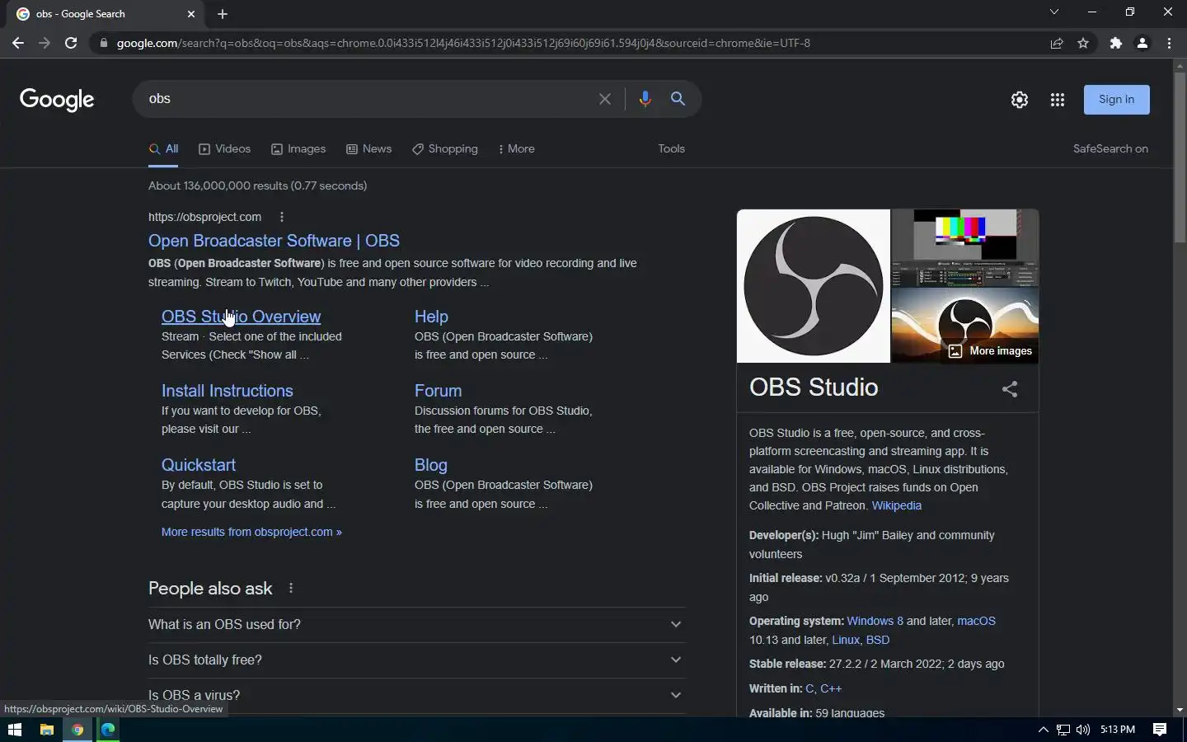The width and height of the screenshot is (1187, 742).
Task: Open the Blog sitelink
Action: [x=431, y=465]
